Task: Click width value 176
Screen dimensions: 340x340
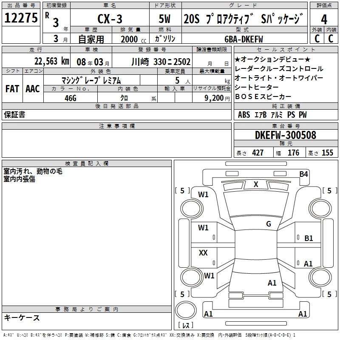Action: 293,153
